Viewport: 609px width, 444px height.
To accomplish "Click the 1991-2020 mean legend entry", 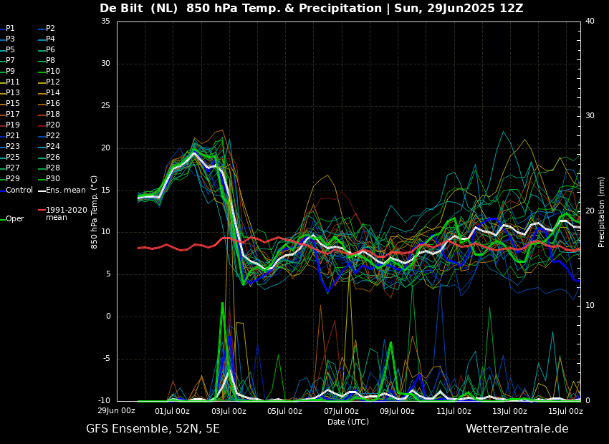I will pos(62,213).
